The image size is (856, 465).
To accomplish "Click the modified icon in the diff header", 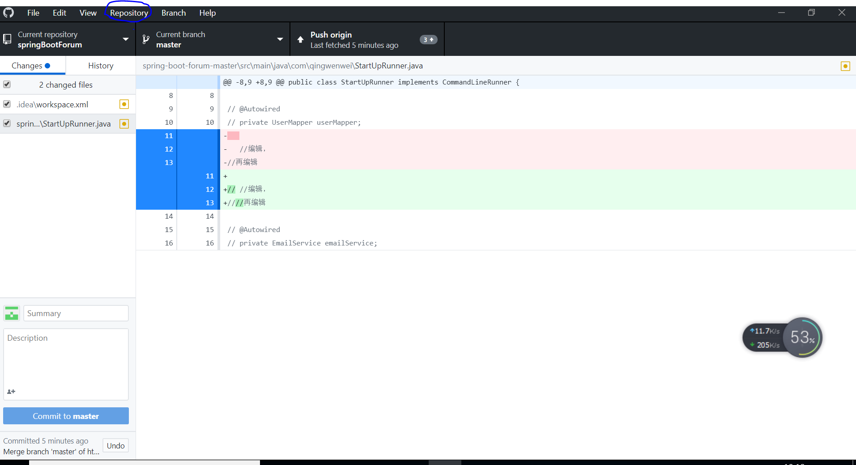I will [x=845, y=66].
